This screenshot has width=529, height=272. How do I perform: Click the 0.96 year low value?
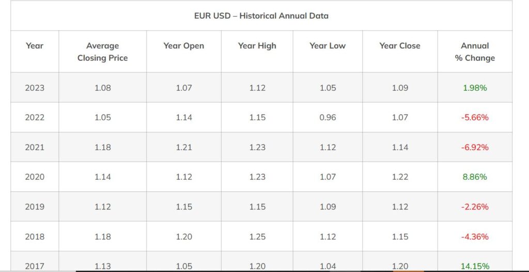[x=328, y=117]
